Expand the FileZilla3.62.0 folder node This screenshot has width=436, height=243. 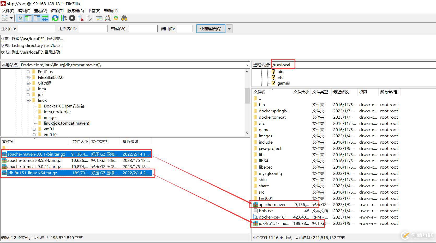[x=28, y=77]
